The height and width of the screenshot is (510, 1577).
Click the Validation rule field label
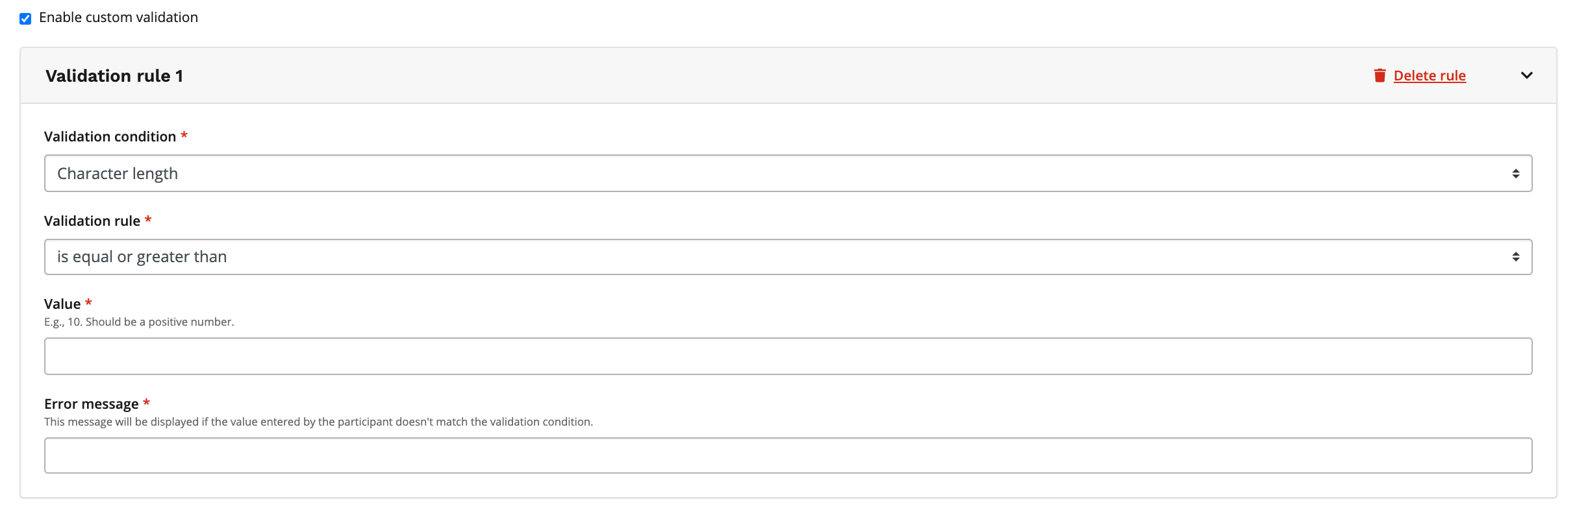(x=92, y=221)
